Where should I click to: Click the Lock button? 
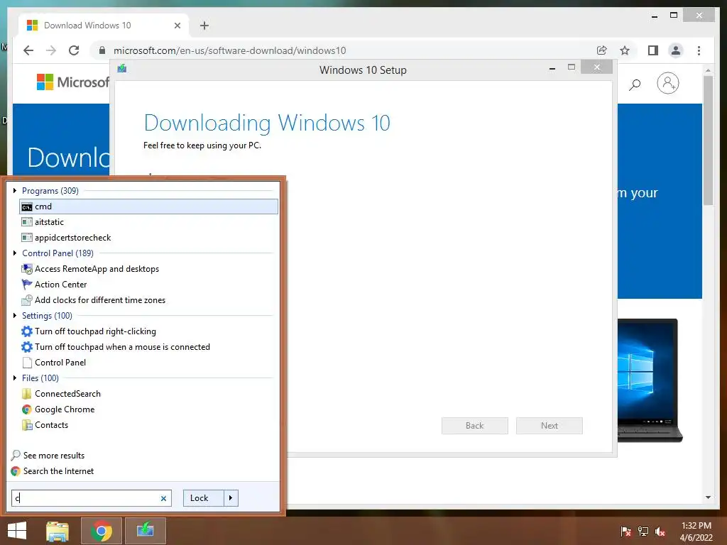point(203,498)
